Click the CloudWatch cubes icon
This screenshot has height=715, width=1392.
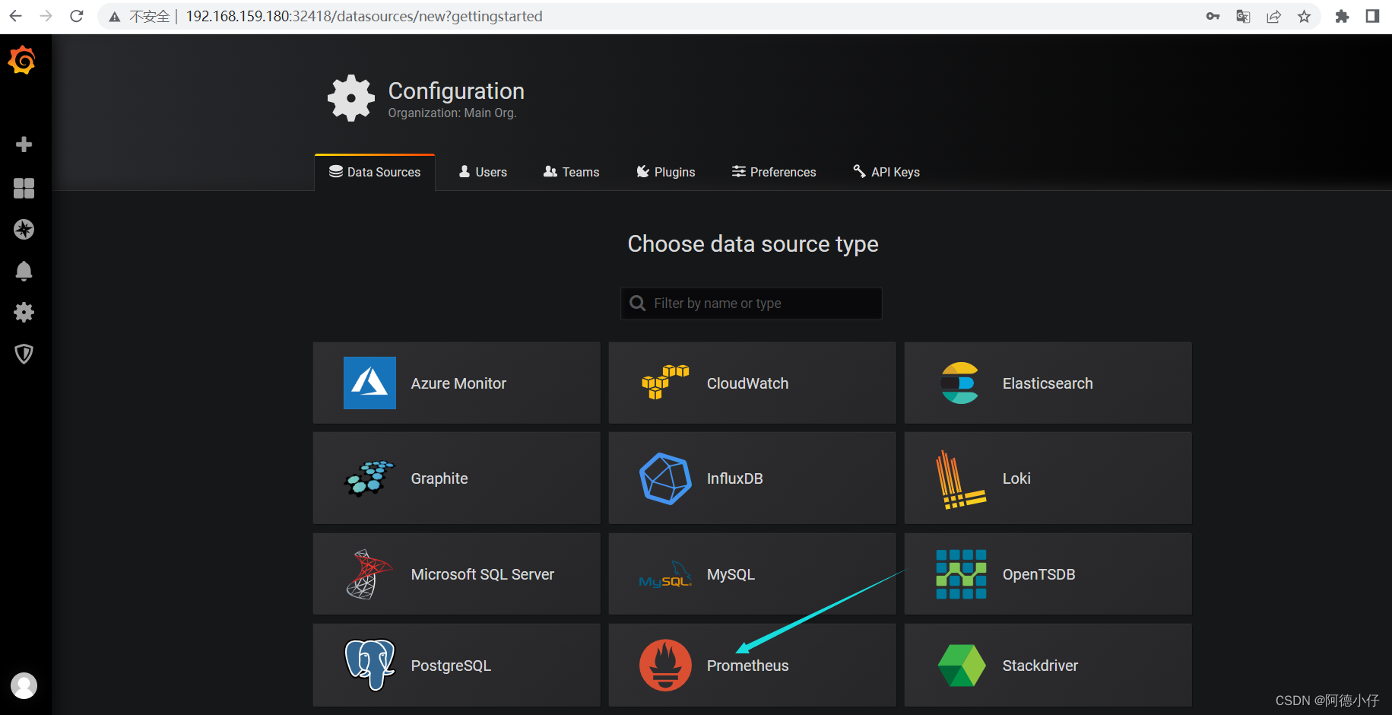[665, 383]
